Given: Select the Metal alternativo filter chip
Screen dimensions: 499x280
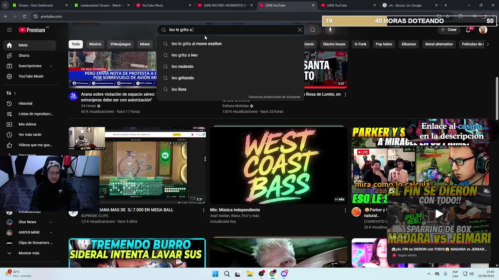Looking at the screenshot, I should [x=439, y=44].
